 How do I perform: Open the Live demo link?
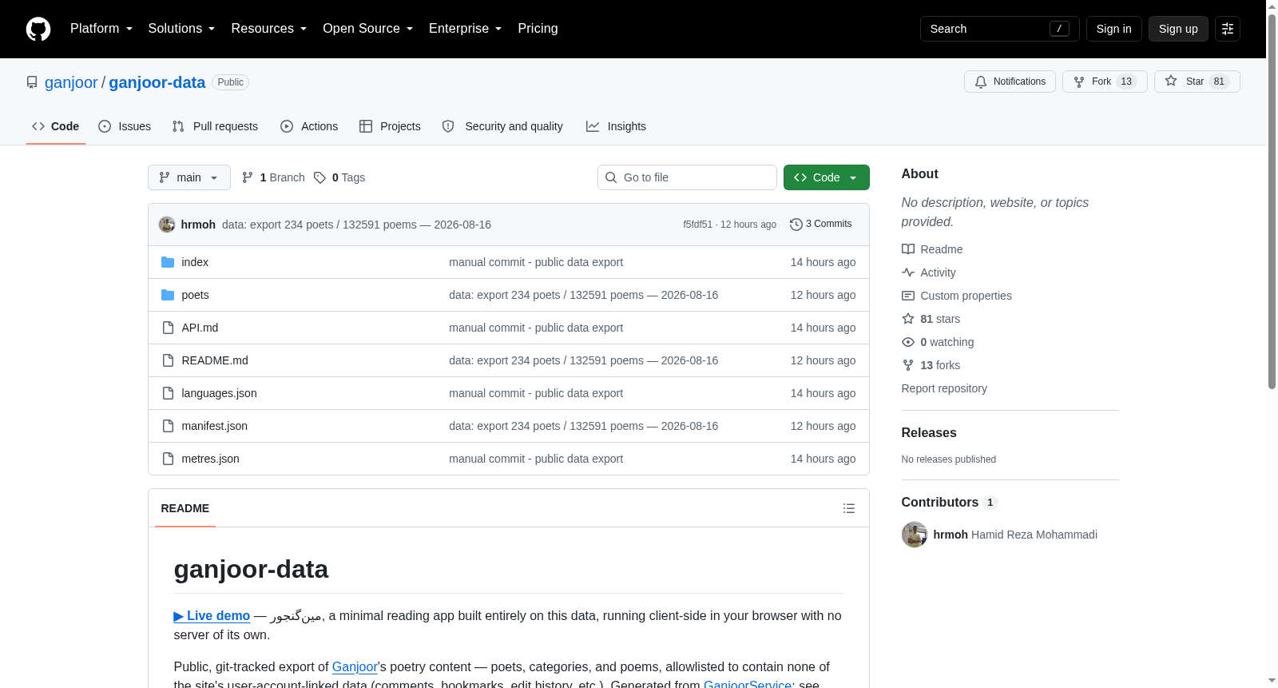tap(212, 616)
